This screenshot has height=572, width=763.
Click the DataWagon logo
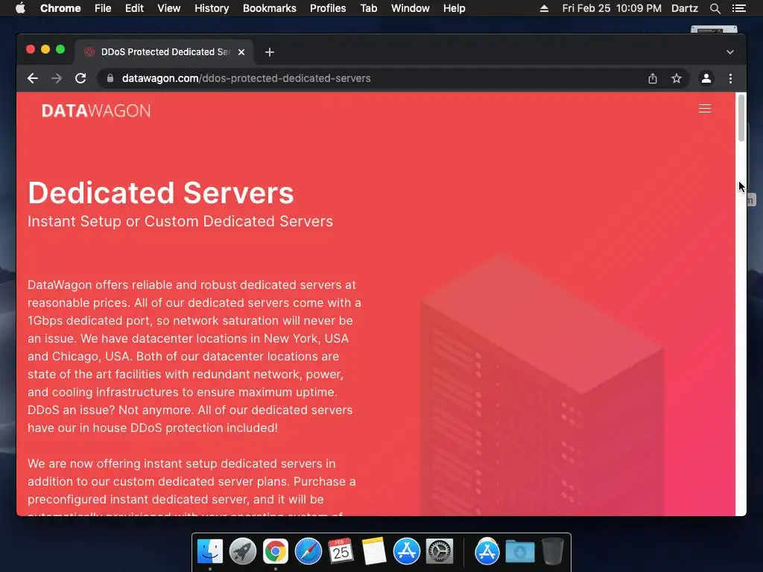(96, 111)
